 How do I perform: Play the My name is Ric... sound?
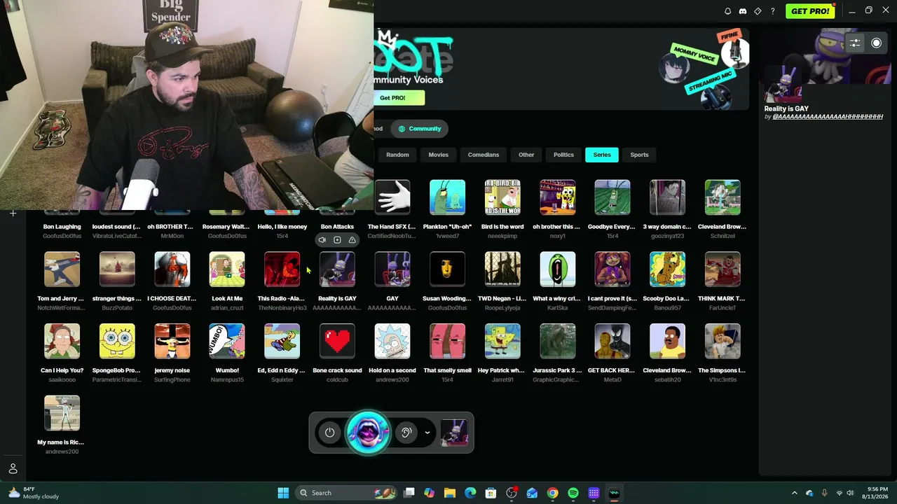click(62, 413)
